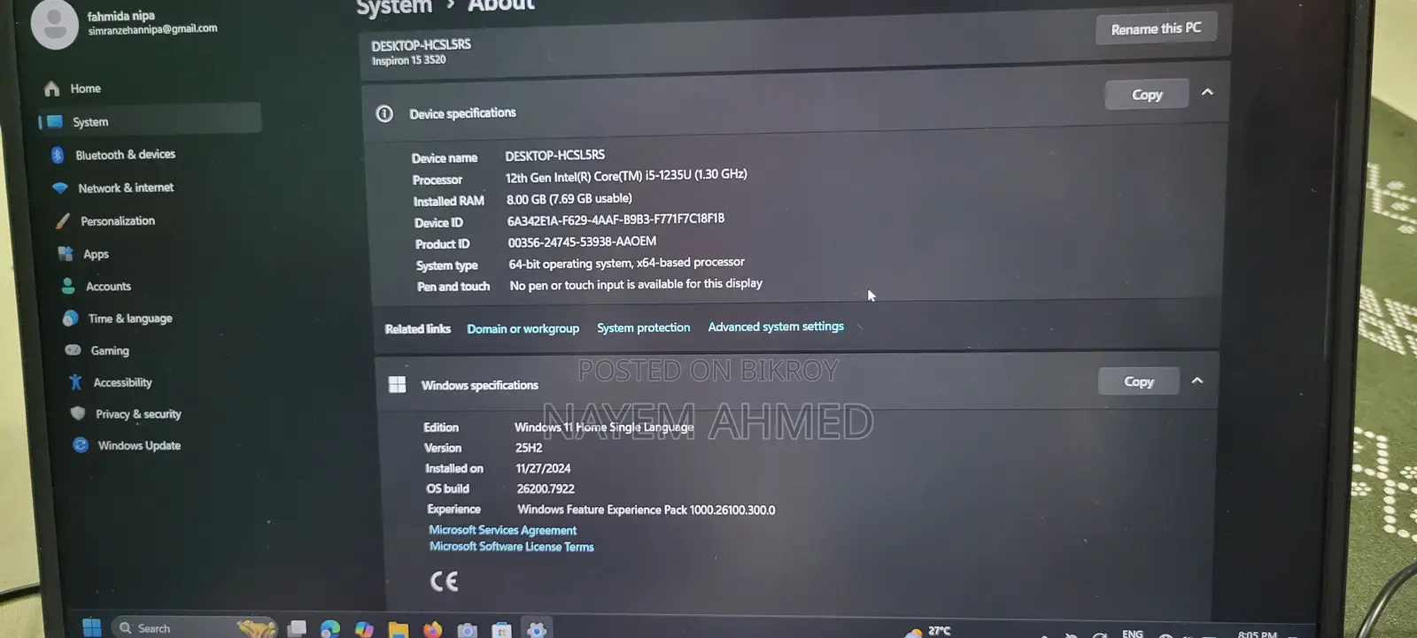
Task: Open Gaming settings
Action: (x=110, y=350)
